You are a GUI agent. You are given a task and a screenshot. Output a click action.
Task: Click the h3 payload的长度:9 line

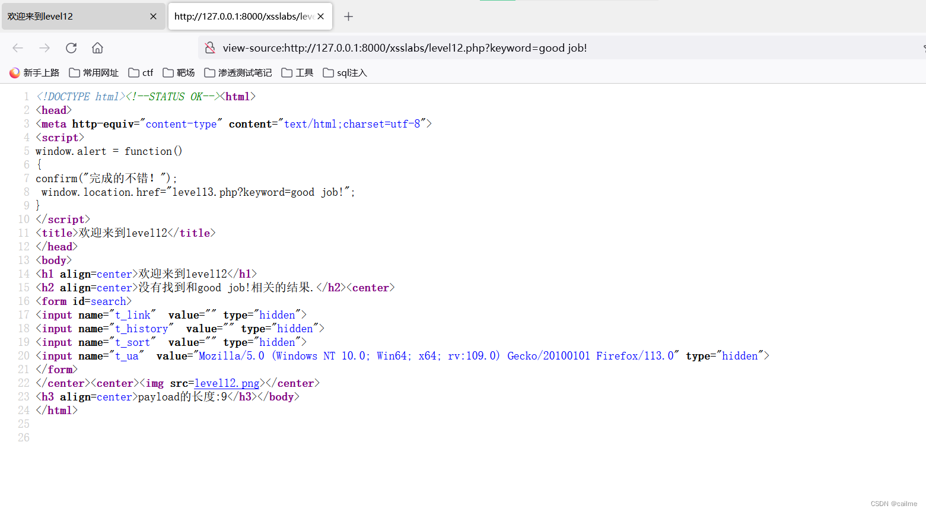(x=167, y=397)
